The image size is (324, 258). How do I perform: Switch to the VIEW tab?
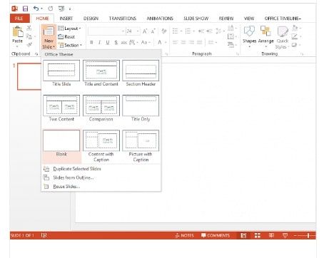tap(249, 19)
